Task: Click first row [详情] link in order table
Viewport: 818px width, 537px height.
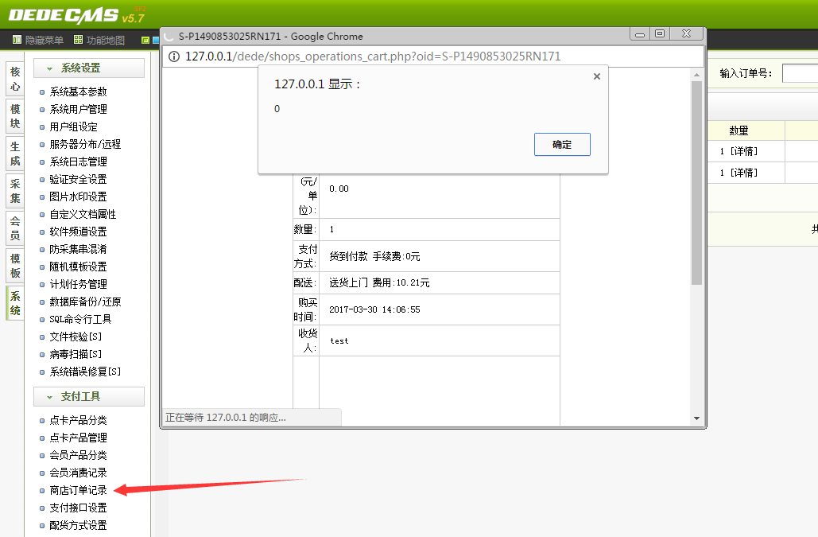Action: pyautogui.click(x=744, y=151)
